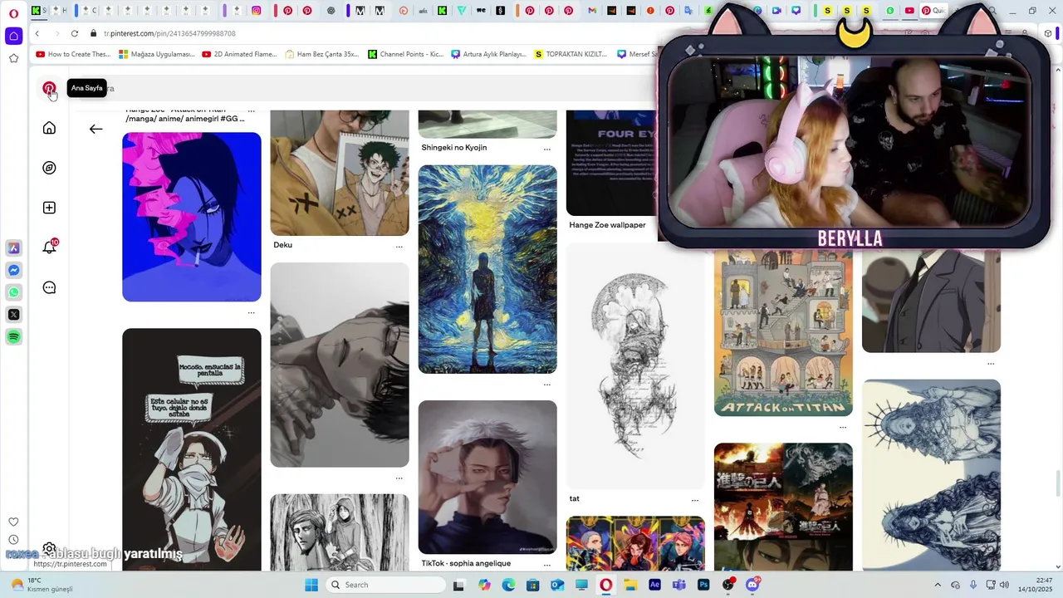Switch to the Gmail browser tab
The height and width of the screenshot is (598, 1063).
point(591,11)
